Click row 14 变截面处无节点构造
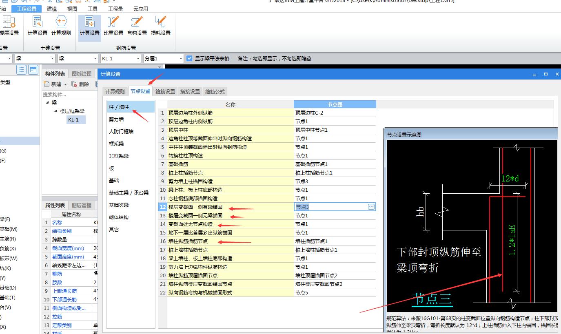Viewport: 561px width, 334px height. (231, 224)
